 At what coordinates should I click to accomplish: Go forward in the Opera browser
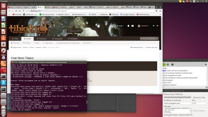(x=12, y=11)
